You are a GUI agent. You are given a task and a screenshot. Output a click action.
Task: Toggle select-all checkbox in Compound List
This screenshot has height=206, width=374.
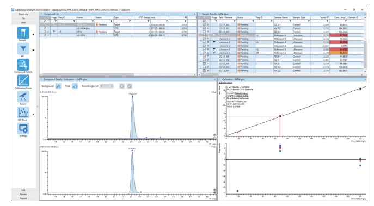click(x=45, y=21)
